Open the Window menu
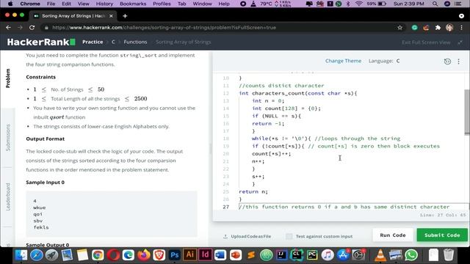This screenshot has width=470, height=264. pos(203,4)
